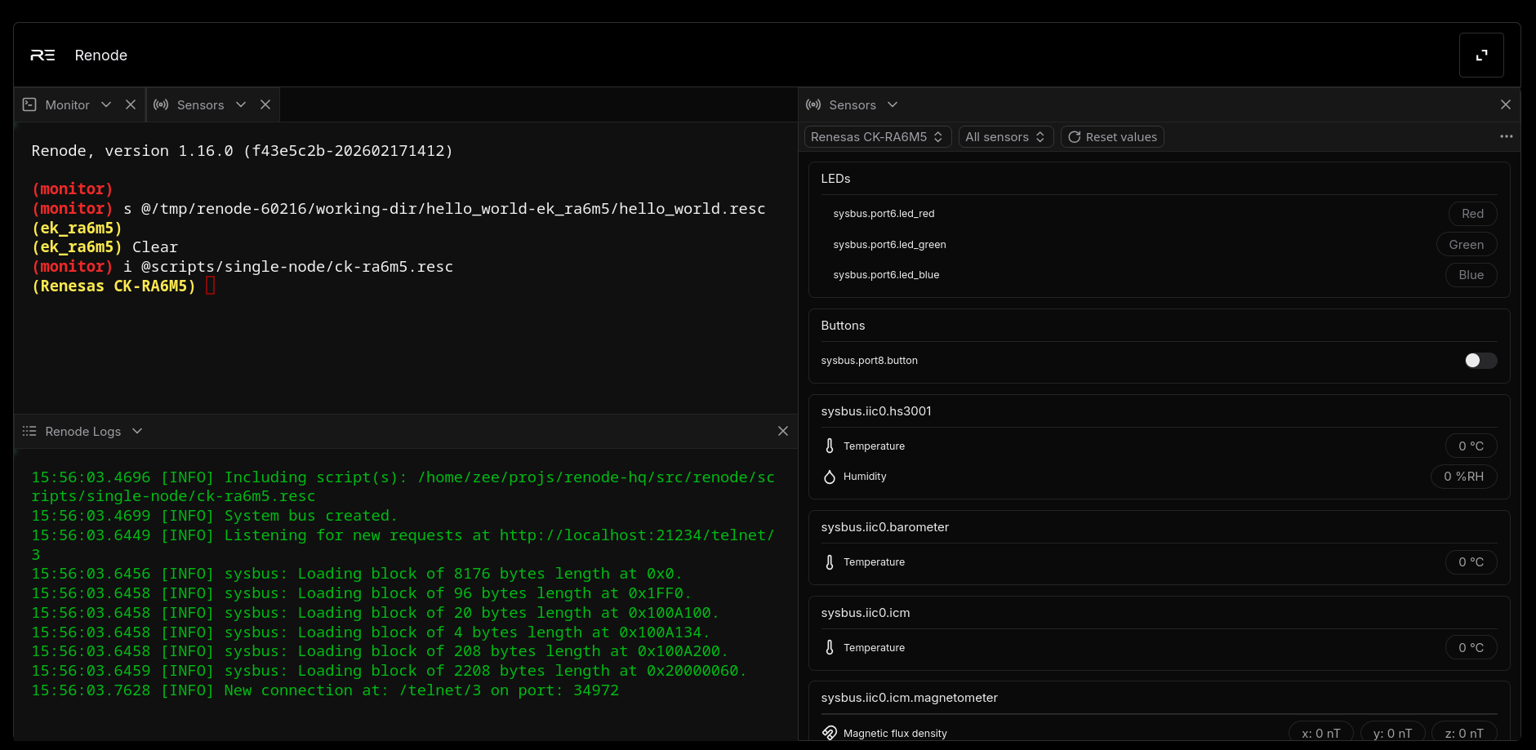This screenshot has width=1536, height=750.
Task: Click the humidity droplet icon
Action: point(830,477)
